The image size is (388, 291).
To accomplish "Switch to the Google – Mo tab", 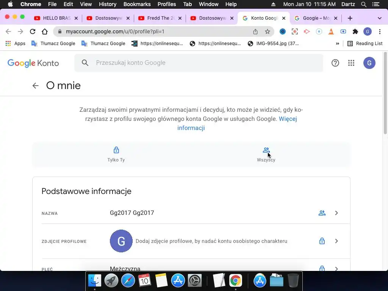I will (316, 18).
